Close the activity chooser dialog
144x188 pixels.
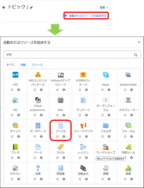139,42
